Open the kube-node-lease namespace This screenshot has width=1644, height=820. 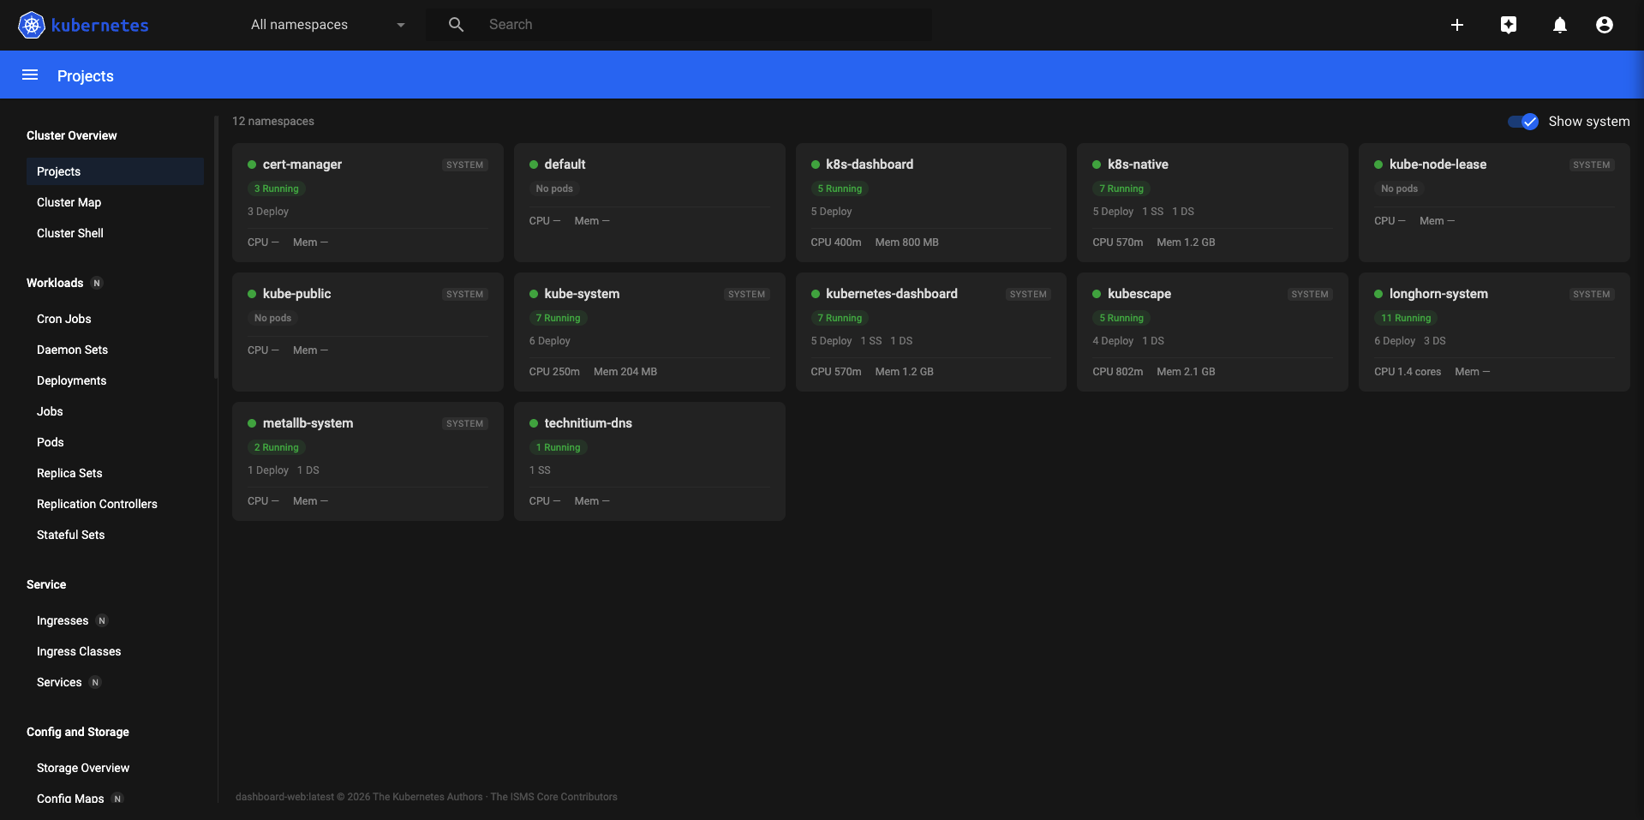click(1494, 202)
